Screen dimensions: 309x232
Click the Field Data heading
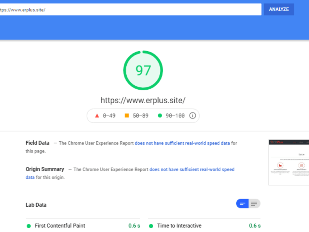pyautogui.click(x=37, y=143)
